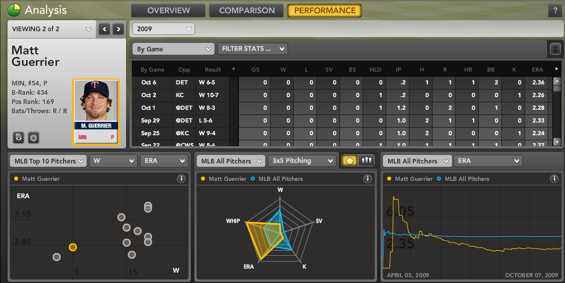Open info for the scatter plot chart

pos(181,179)
